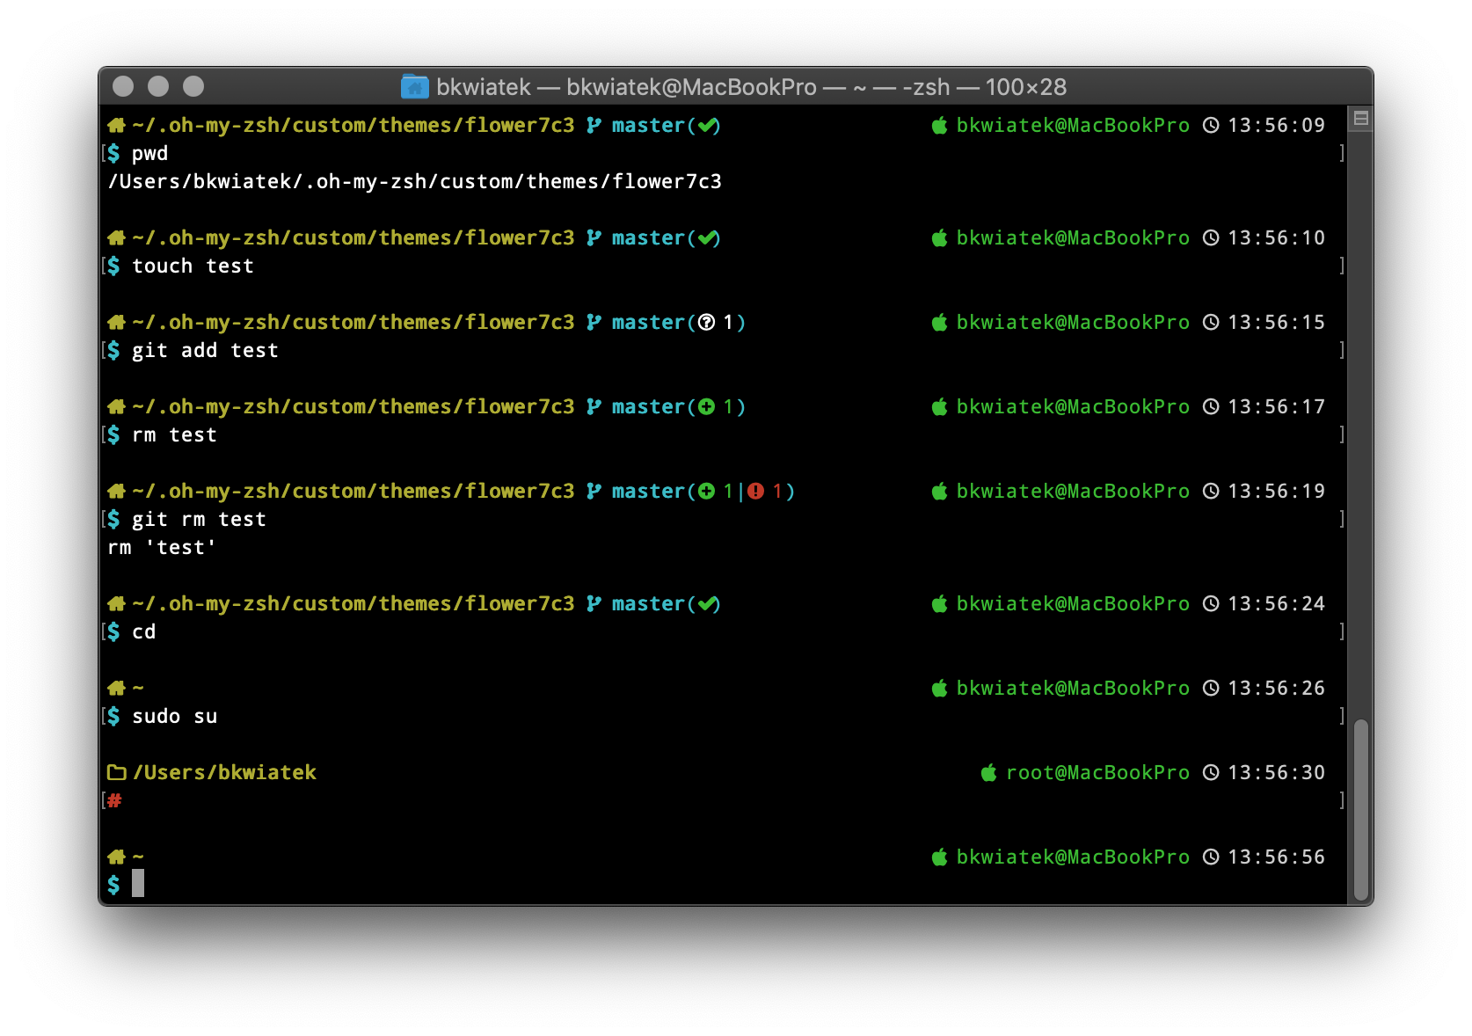Click the red # root prompt symbol
The image size is (1472, 1036).
[x=114, y=800]
